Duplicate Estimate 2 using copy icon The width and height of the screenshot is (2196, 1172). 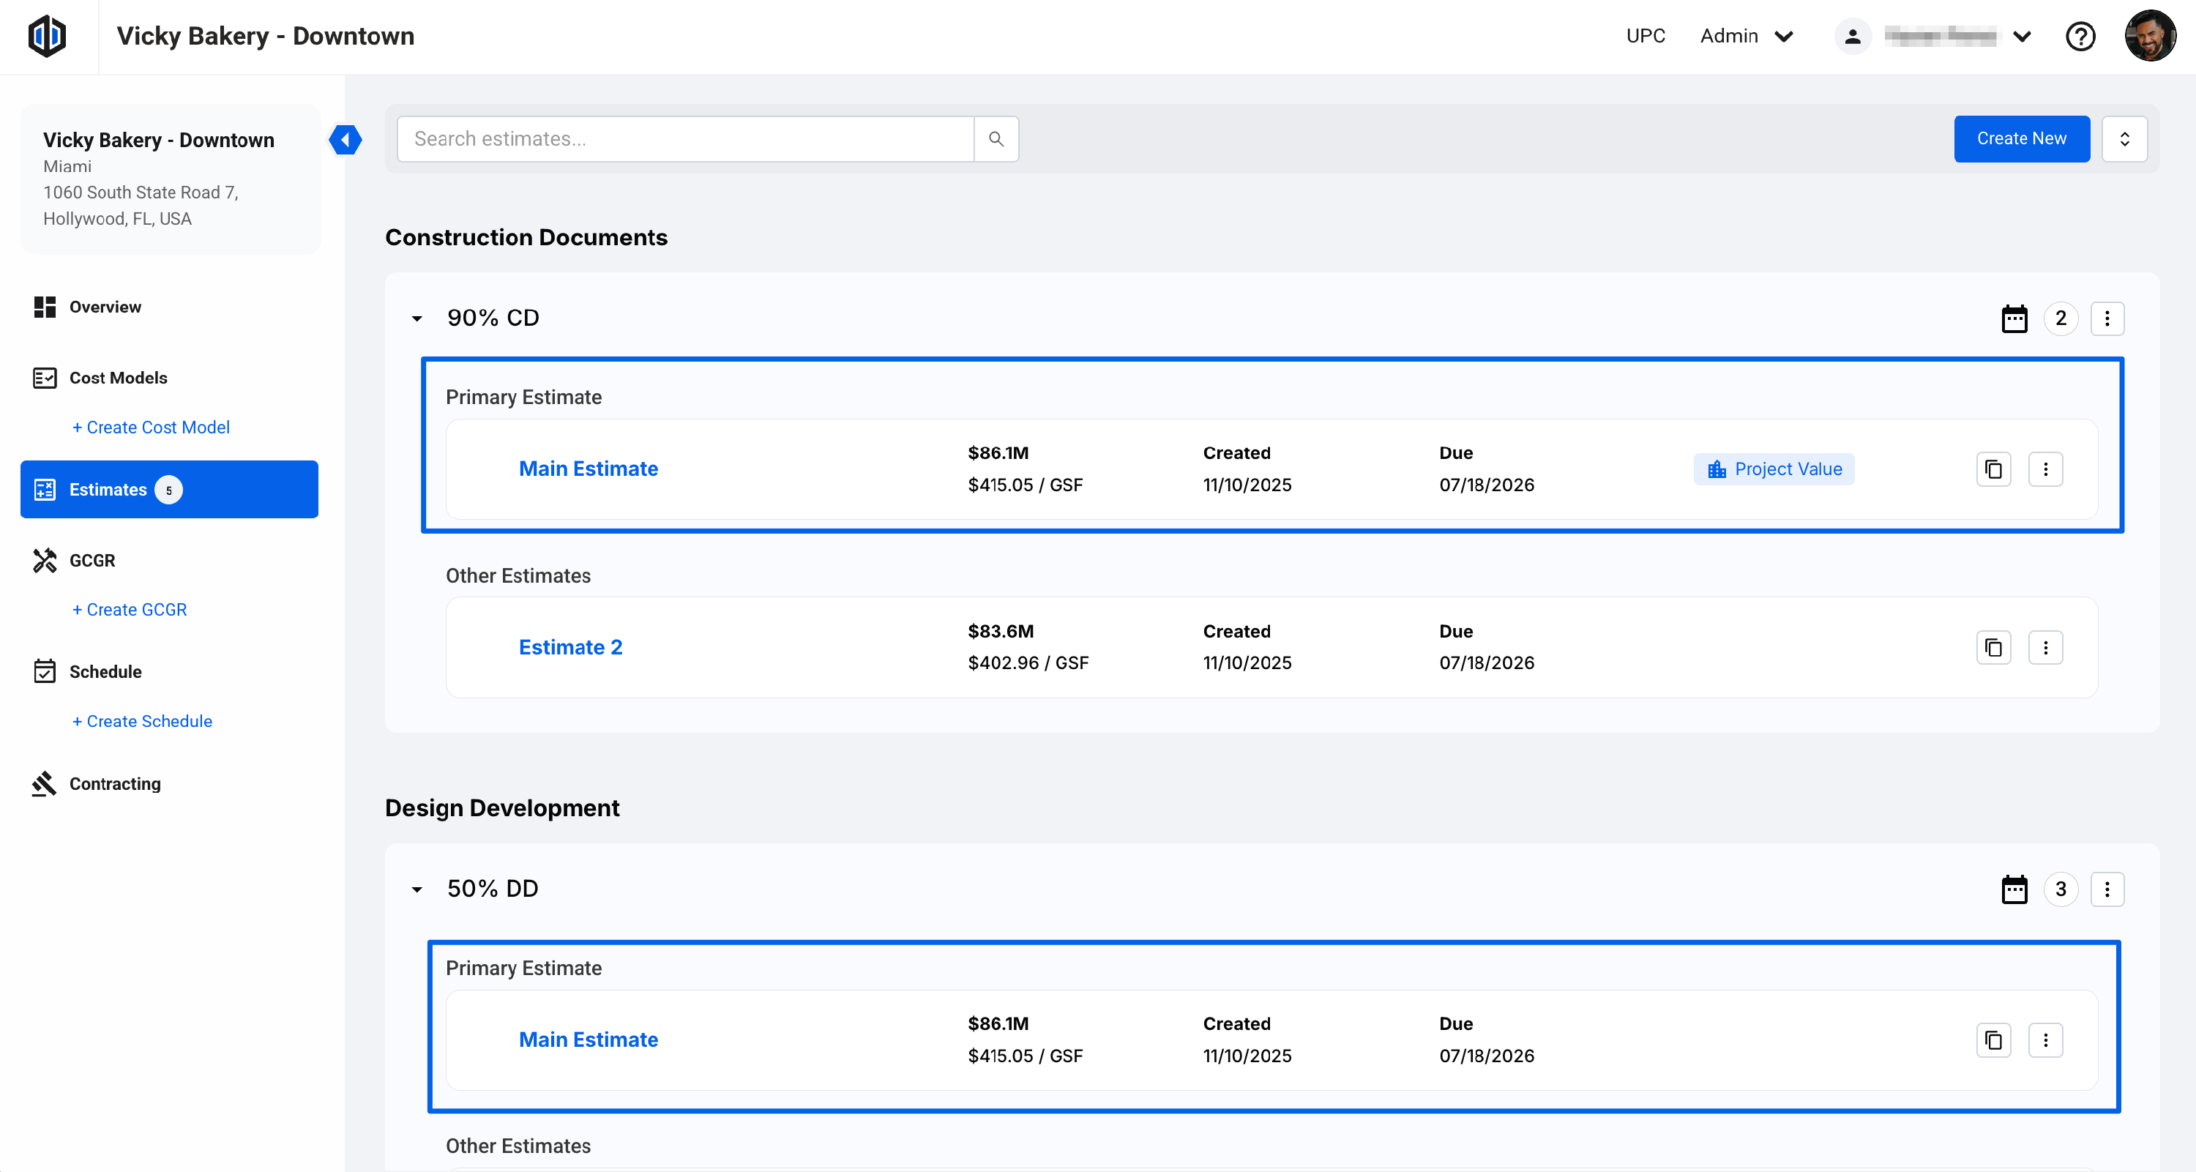[1993, 648]
